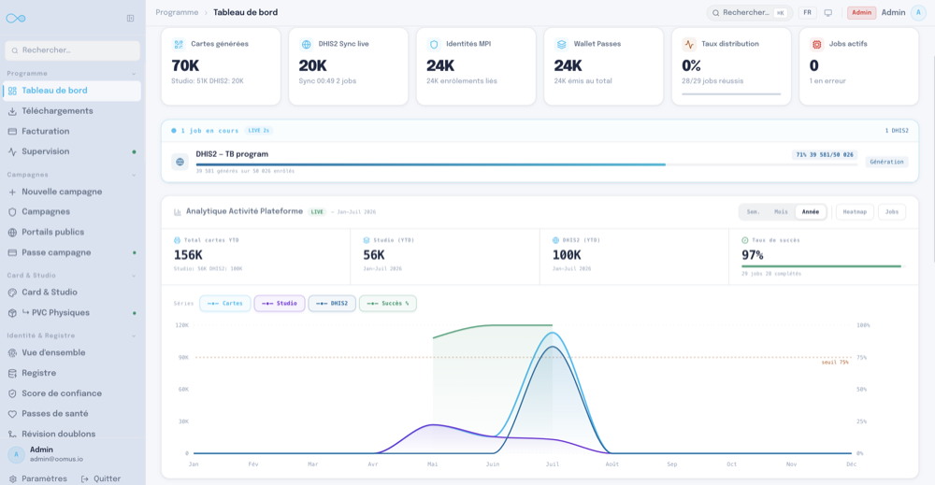This screenshot has width=935, height=485.
Task: Collapse the Programme sidebar section
Action: [134, 74]
